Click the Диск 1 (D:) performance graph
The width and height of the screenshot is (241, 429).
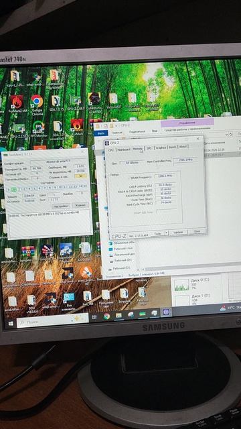182,300
